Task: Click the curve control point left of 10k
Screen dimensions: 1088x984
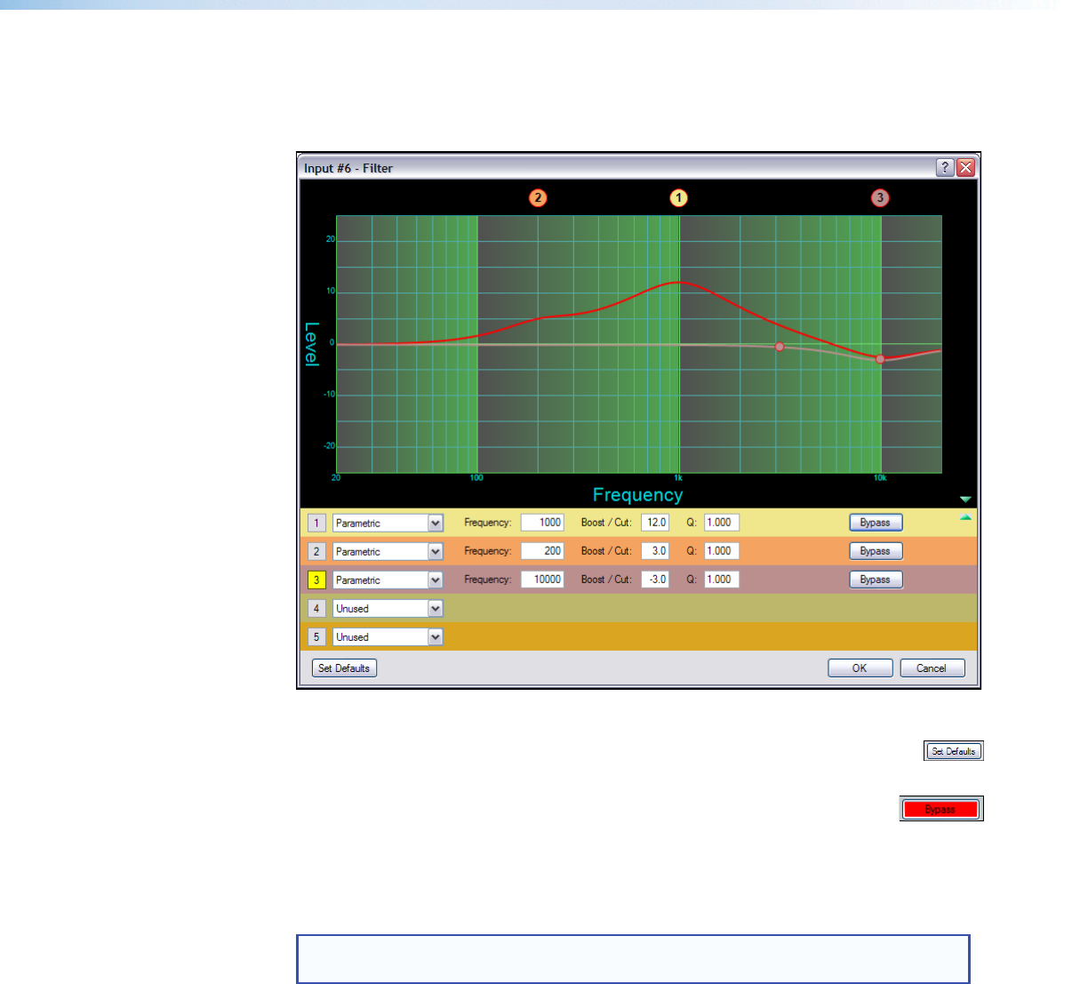Action: tap(780, 347)
